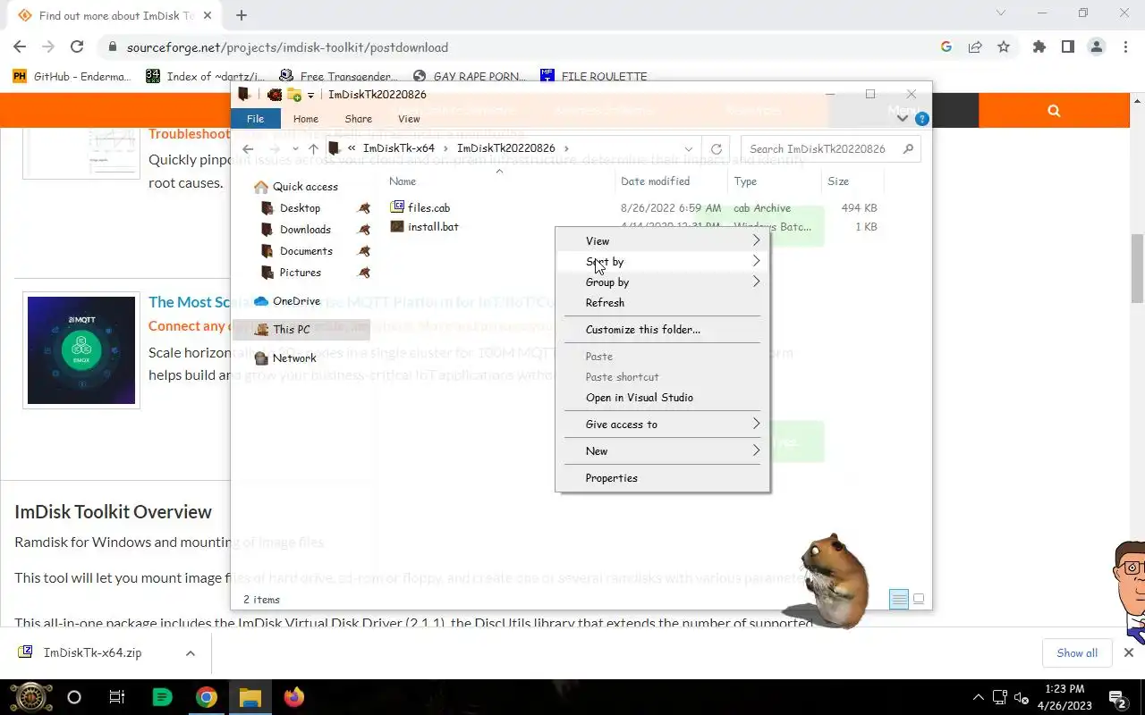Reload the Chrome page
The width and height of the screenshot is (1145, 715).
77,47
